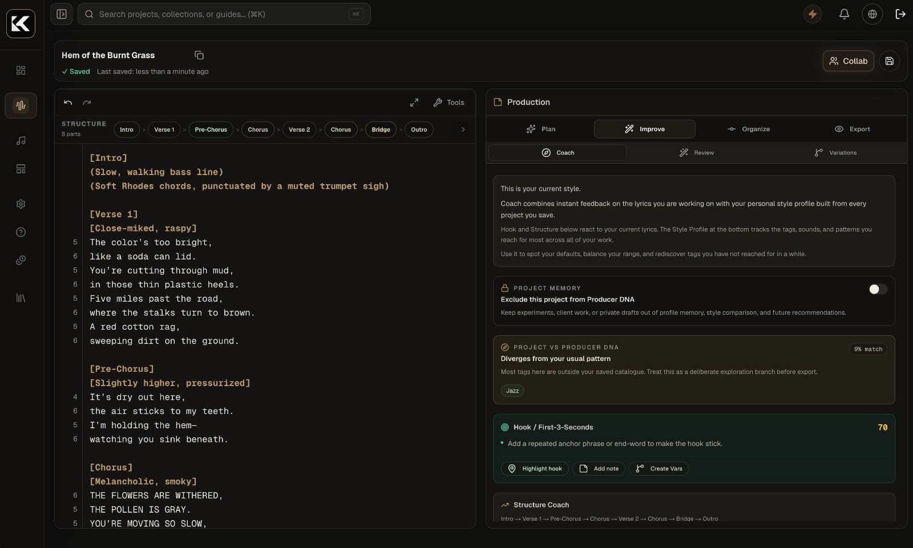
Task: Expand the lyrics editor to fullscreen
Action: tap(414, 103)
